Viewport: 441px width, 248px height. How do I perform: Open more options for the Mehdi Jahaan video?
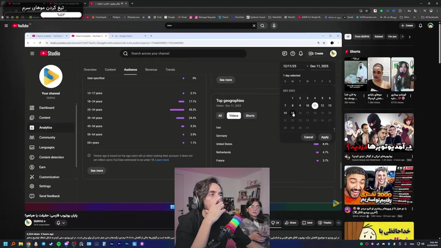click(x=412, y=209)
